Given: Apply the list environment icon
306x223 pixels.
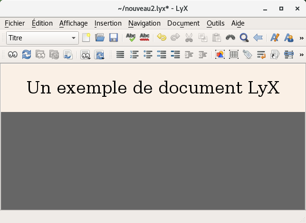Looking at the screenshot, I should point(162,55).
